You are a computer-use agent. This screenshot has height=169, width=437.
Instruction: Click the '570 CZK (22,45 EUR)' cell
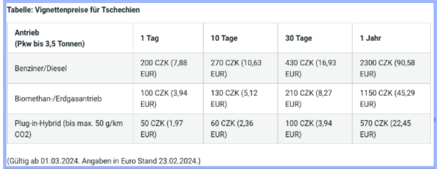(391, 129)
